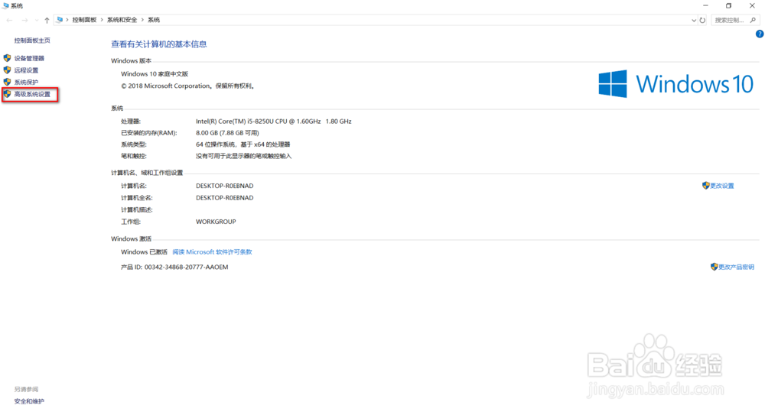Expand chevron after 系统和安全 breadcrumb

pyautogui.click(x=142, y=20)
